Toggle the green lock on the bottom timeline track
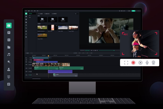Image resolution: width=163 pixels, height=109 pixels. point(30,75)
